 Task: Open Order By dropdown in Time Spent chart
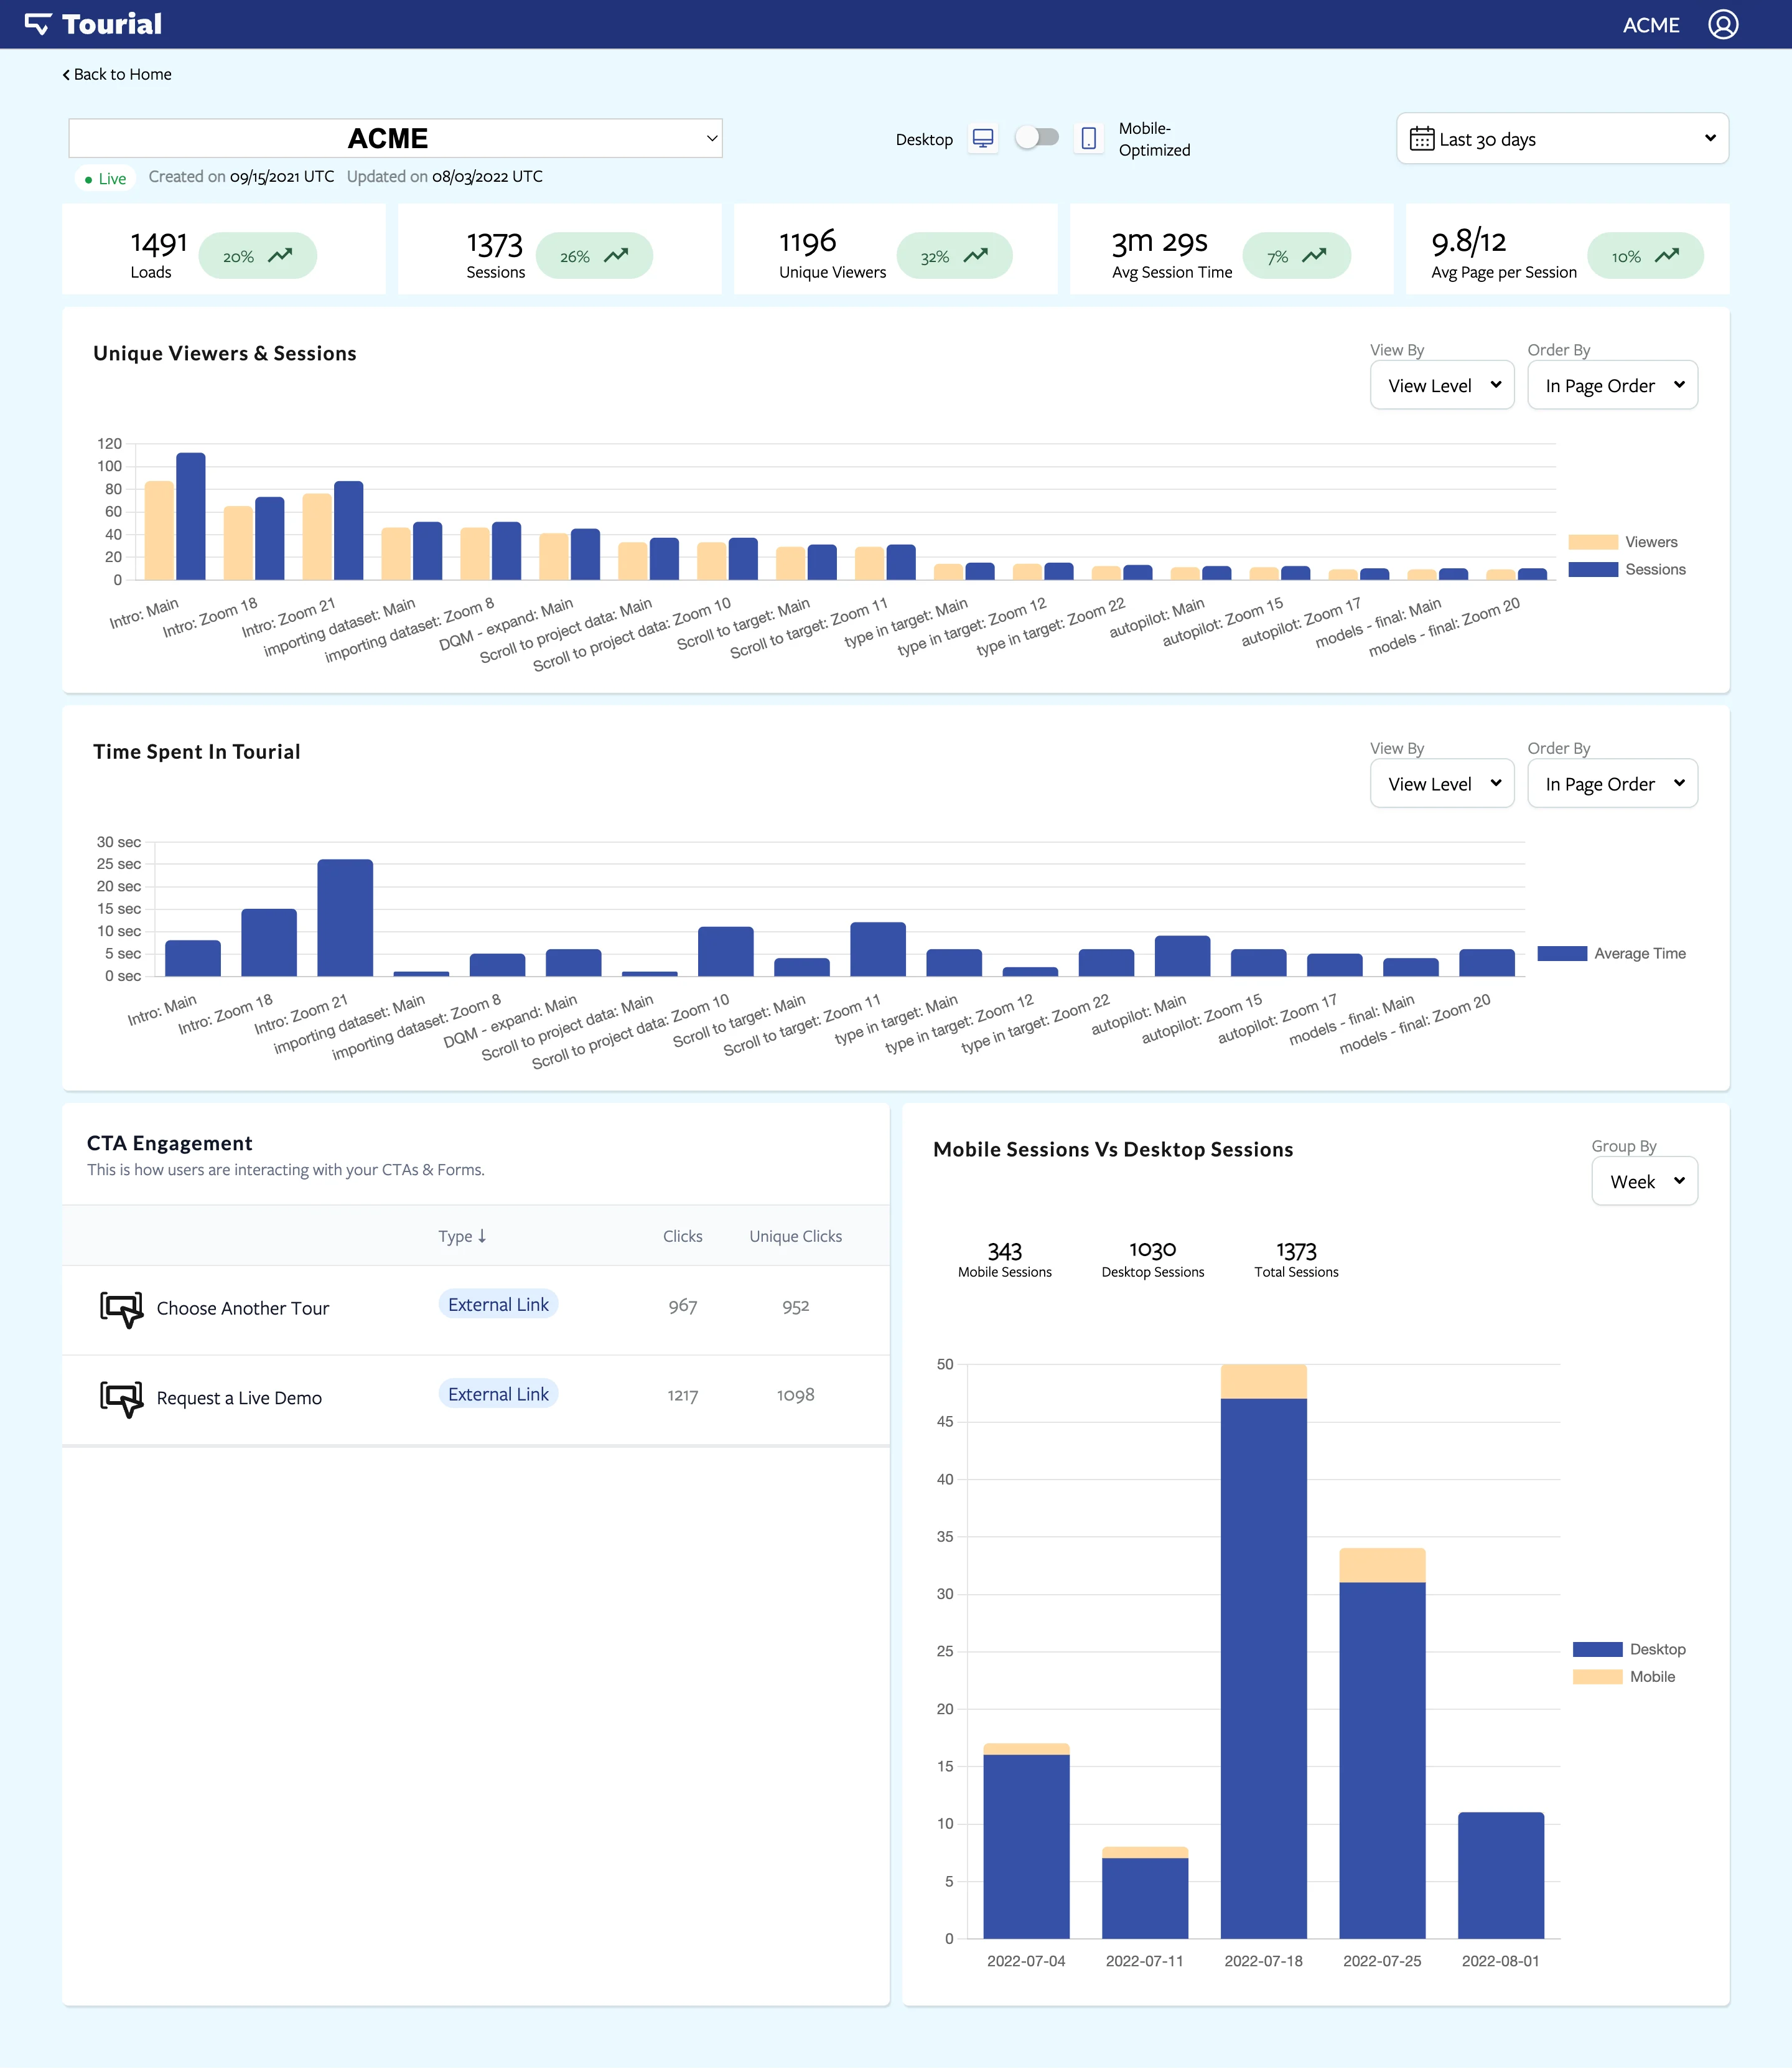(x=1612, y=784)
